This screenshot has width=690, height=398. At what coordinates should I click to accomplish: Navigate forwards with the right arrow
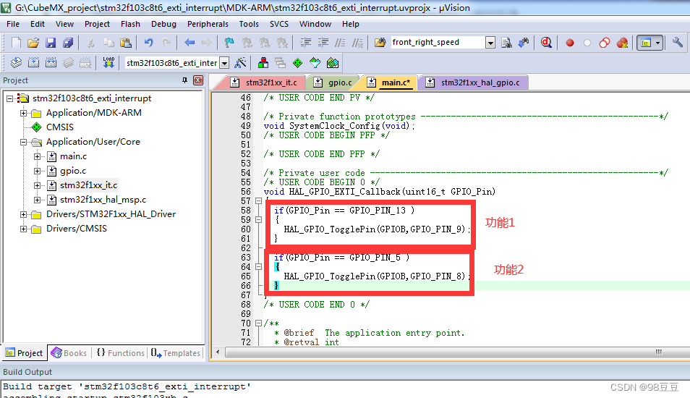click(x=206, y=43)
